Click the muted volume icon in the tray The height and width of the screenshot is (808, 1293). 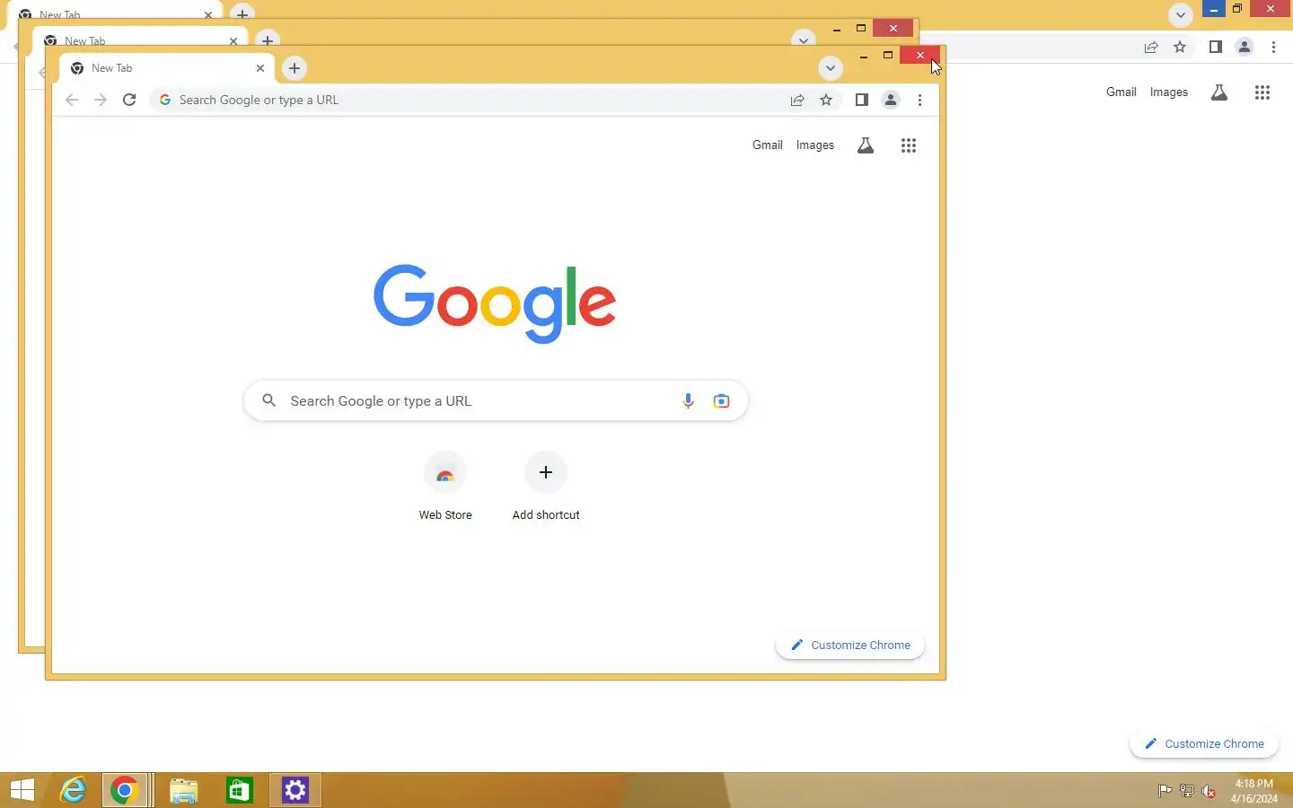[x=1209, y=791]
